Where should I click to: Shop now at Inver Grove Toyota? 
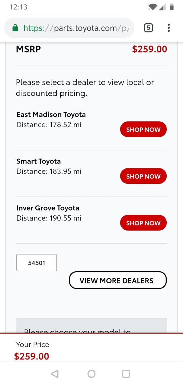pos(143,223)
